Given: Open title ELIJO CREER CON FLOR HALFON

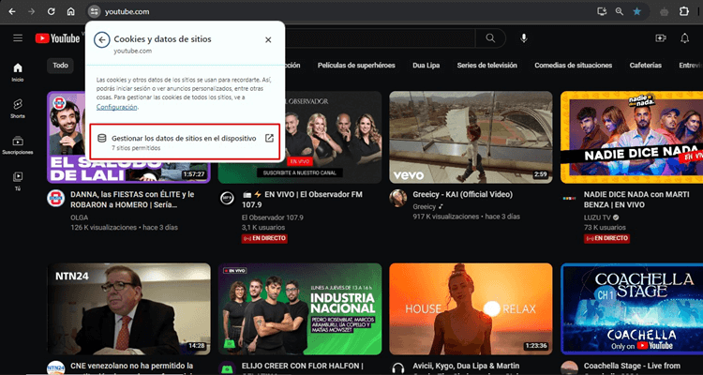Looking at the screenshot, I should point(302,366).
